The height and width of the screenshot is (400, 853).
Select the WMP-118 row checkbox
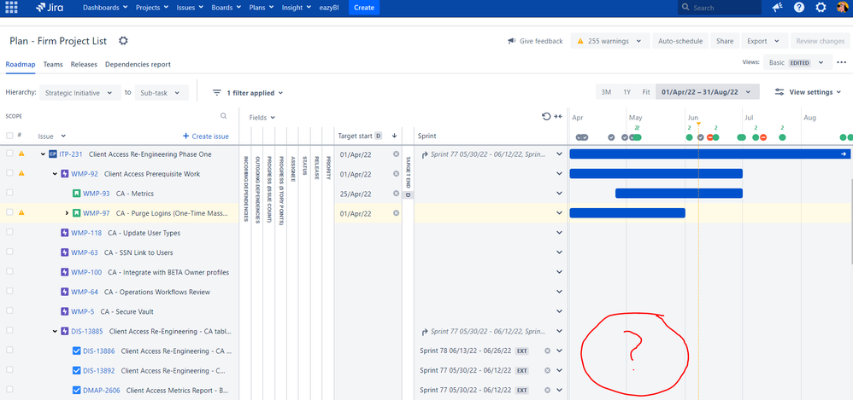(x=9, y=233)
